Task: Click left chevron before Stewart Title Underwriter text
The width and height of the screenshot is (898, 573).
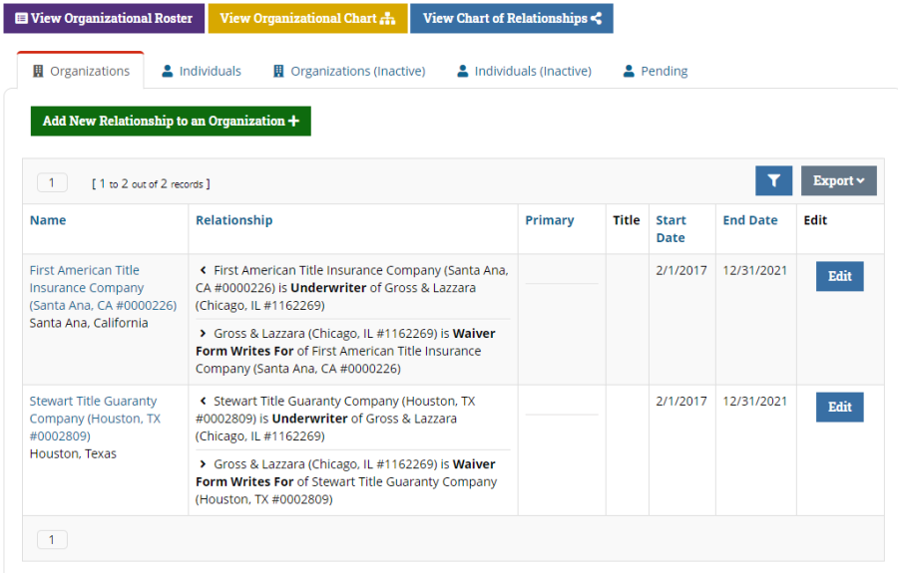Action: tap(203, 401)
